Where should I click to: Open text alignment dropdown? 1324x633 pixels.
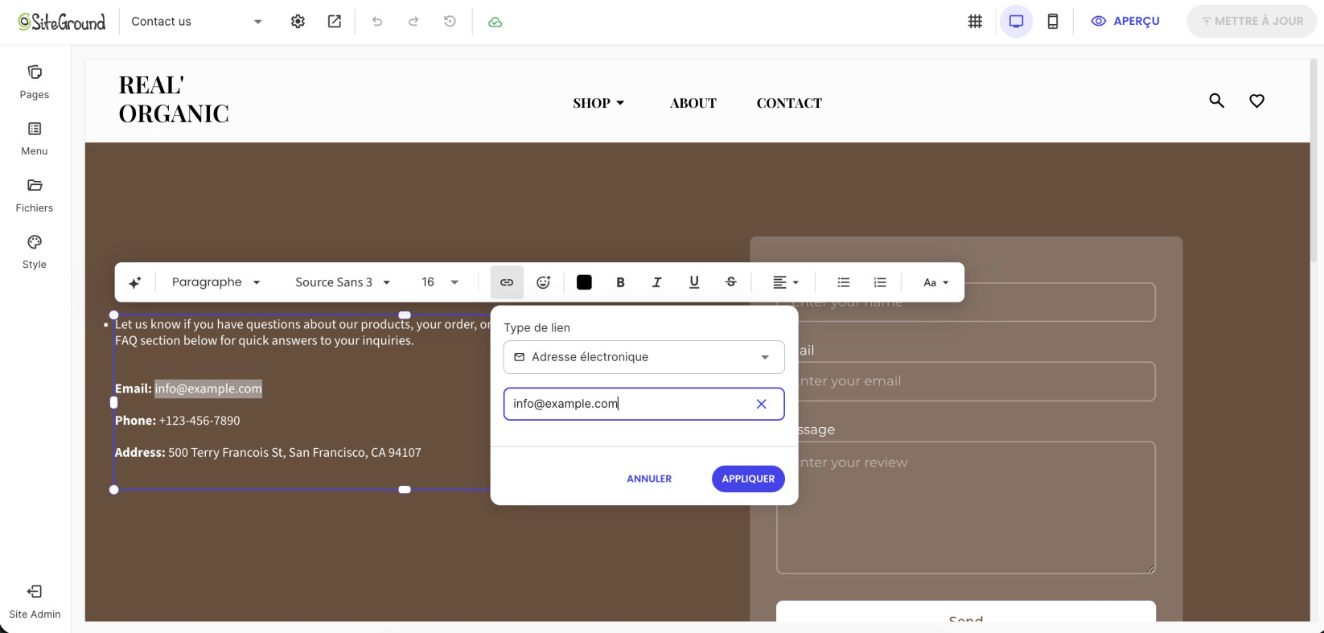point(786,282)
